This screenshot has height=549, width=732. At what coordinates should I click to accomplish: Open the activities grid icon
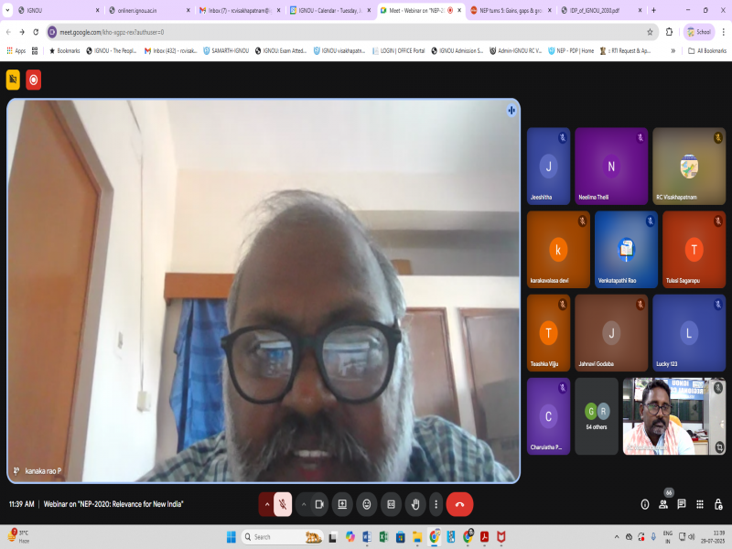coord(700,504)
